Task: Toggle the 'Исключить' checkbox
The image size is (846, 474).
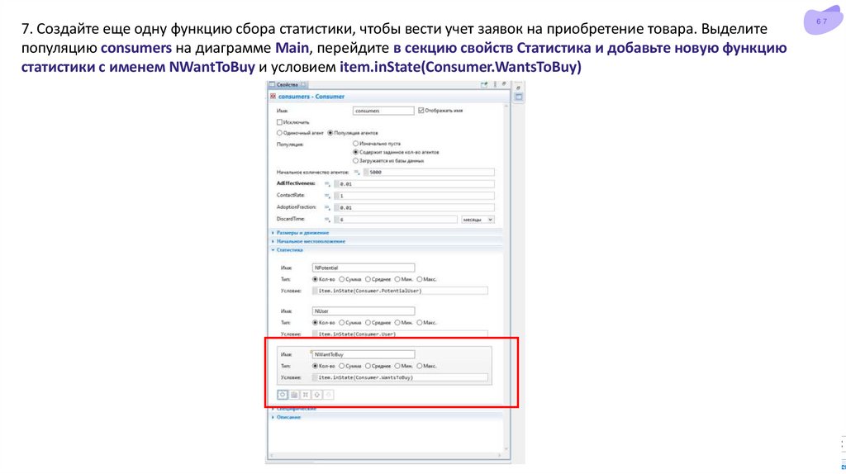Action: pyautogui.click(x=279, y=122)
